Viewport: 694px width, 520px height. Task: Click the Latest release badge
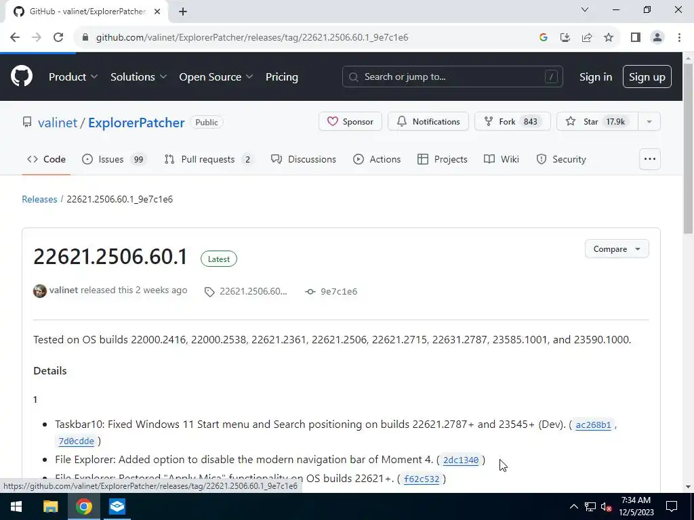pyautogui.click(x=219, y=259)
